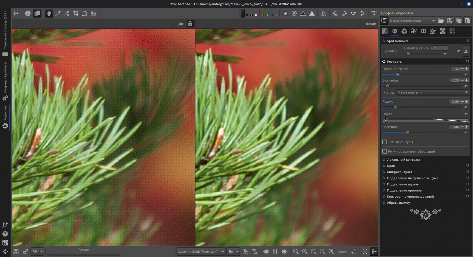Show image info overlay icon
Screen dimensions: 473x257
(28, 13)
